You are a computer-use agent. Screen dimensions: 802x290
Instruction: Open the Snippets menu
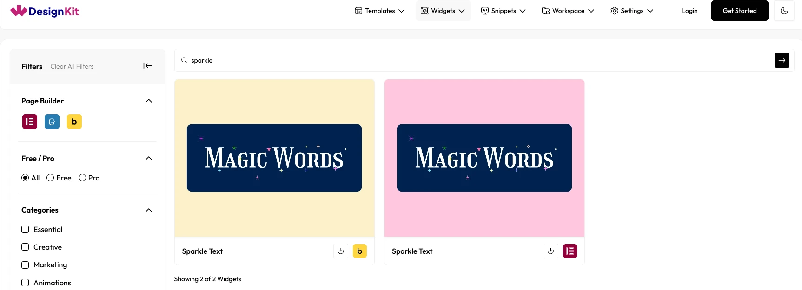(504, 11)
